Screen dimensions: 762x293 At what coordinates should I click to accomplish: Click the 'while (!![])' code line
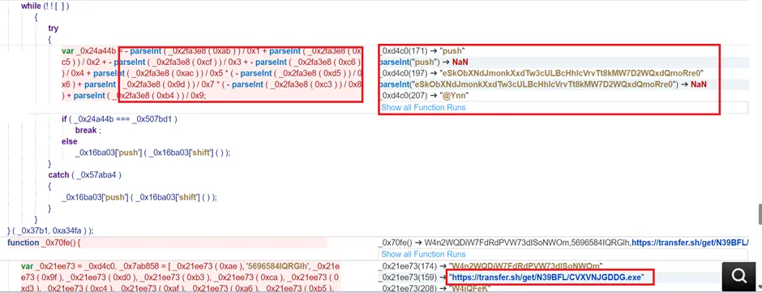(45, 6)
